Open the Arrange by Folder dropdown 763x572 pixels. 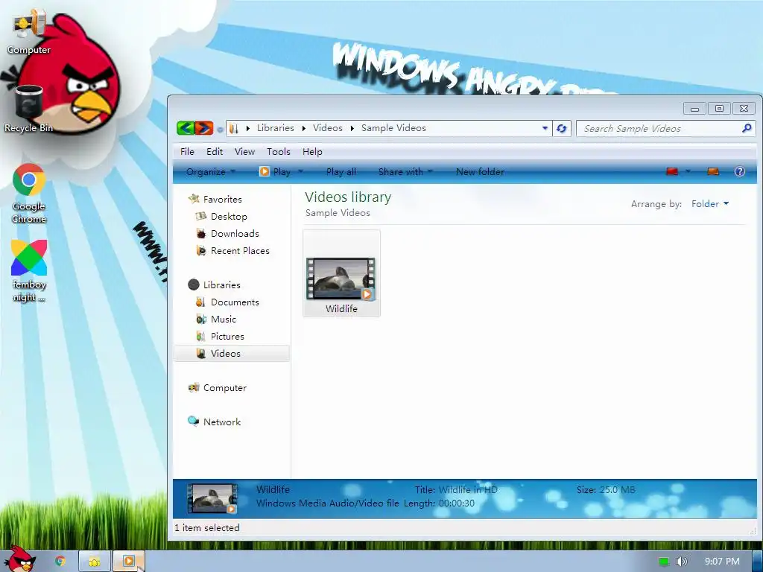coord(710,204)
